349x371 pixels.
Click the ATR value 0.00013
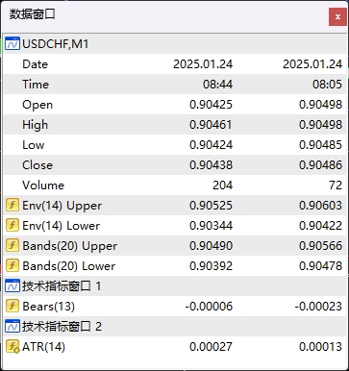pos(320,347)
